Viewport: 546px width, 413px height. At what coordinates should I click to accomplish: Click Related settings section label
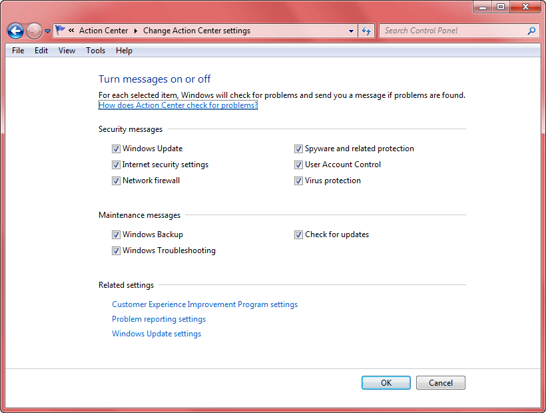(126, 285)
